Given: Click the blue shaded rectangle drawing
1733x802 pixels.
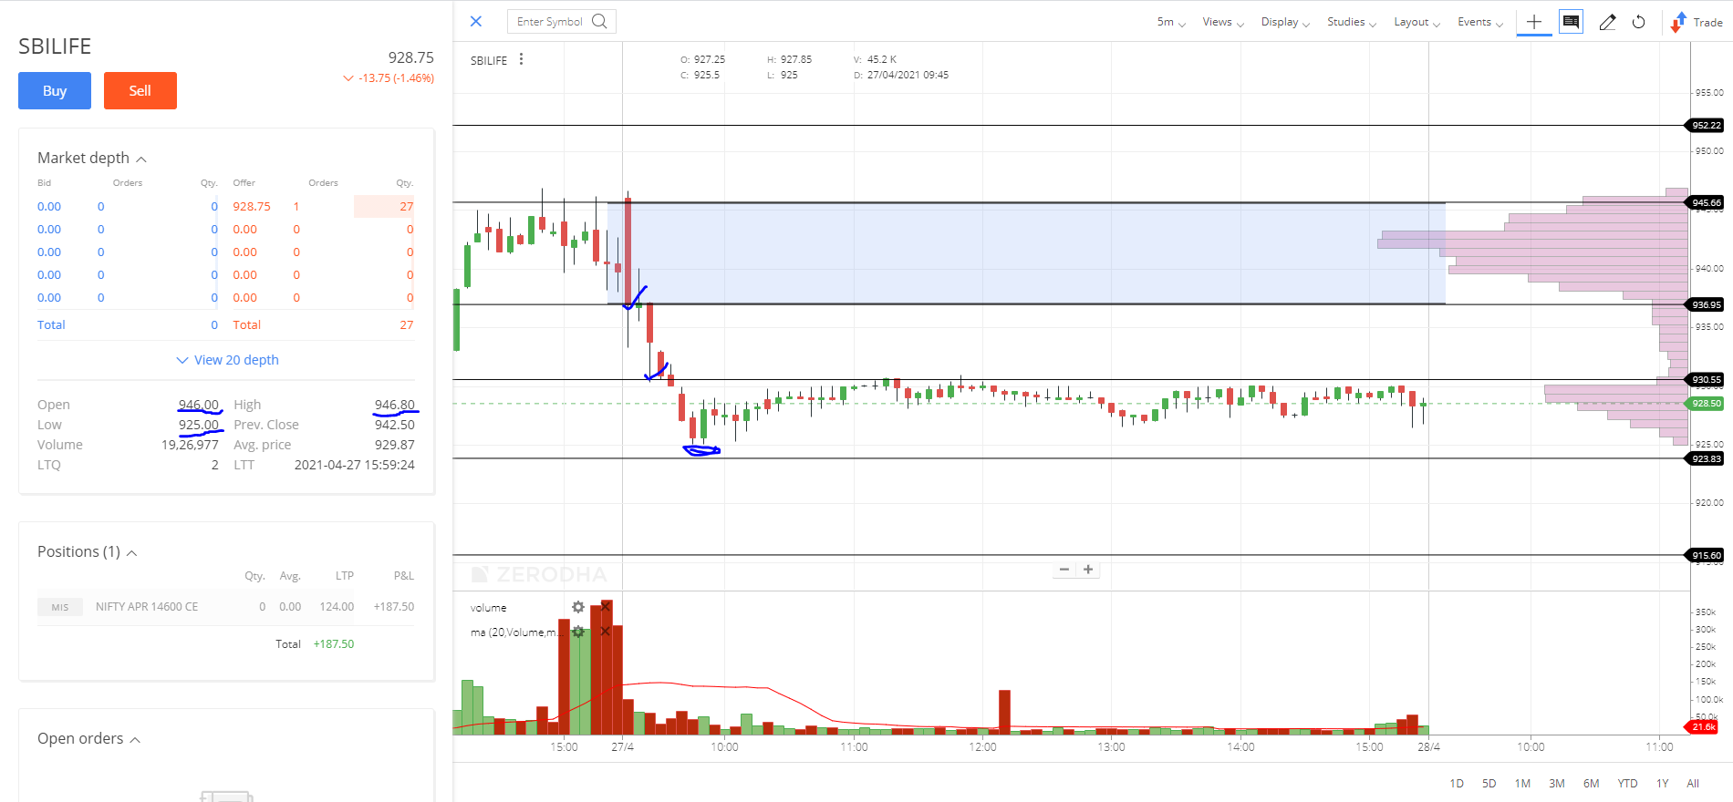Looking at the screenshot, I should pyautogui.click(x=1026, y=253).
